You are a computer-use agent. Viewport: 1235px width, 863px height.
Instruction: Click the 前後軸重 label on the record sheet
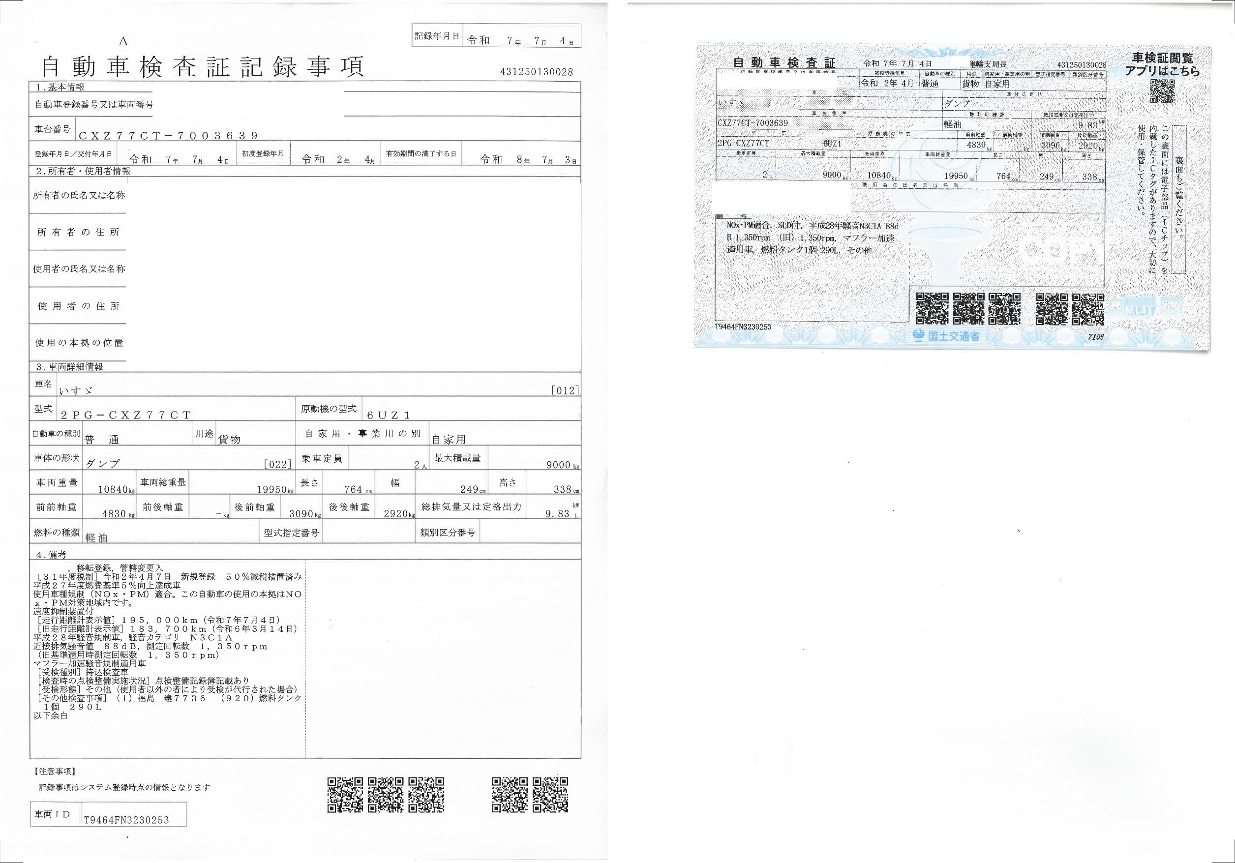[163, 507]
